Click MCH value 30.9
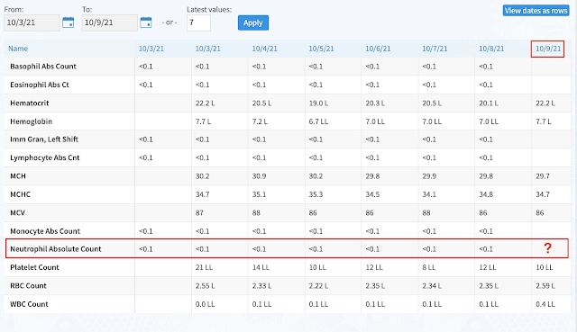Image resolution: width=577 pixels, height=332 pixels. (259, 176)
